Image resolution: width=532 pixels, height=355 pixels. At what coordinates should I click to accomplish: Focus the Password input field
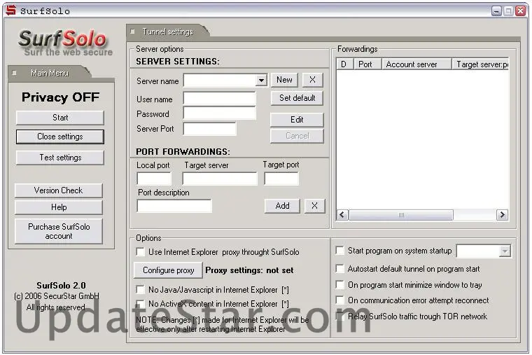[220, 113]
